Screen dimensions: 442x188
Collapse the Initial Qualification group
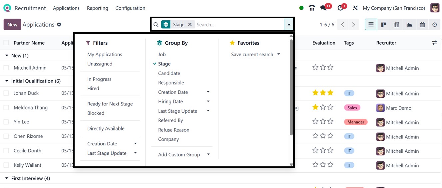(7, 81)
